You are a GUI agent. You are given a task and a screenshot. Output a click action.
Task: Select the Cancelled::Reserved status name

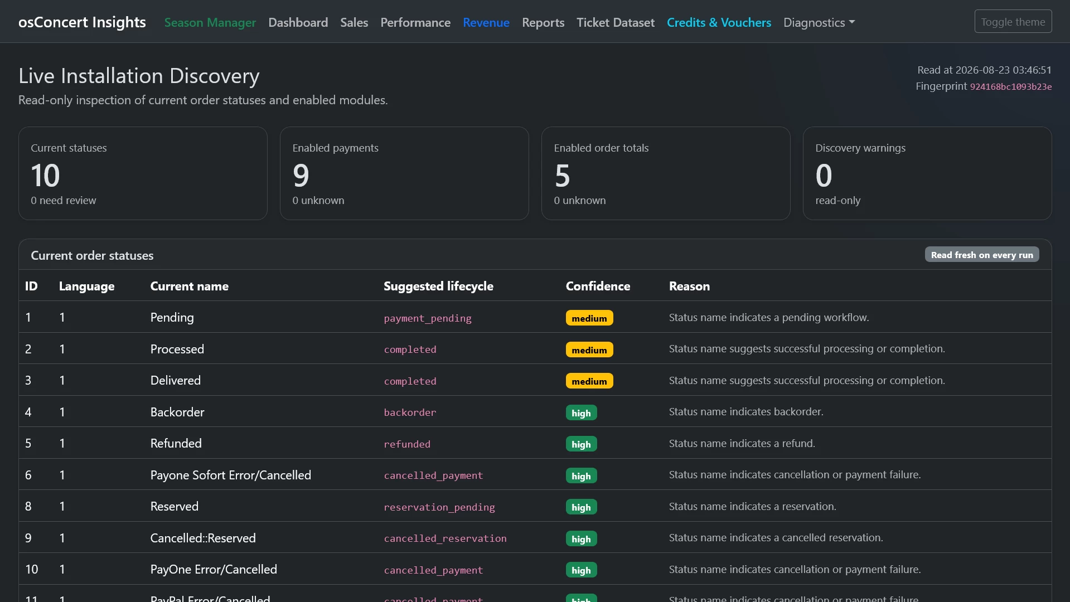point(203,538)
